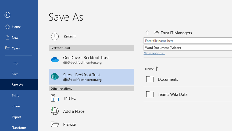This screenshot has width=232, height=131.
Task: Click the Open folder icon in sidebar
Action: click(x=8, y=48)
